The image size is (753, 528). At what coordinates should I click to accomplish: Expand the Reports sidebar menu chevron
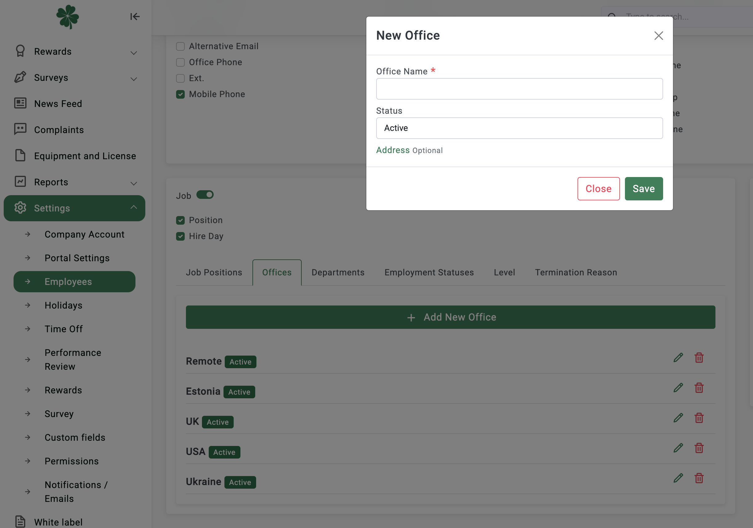(134, 183)
